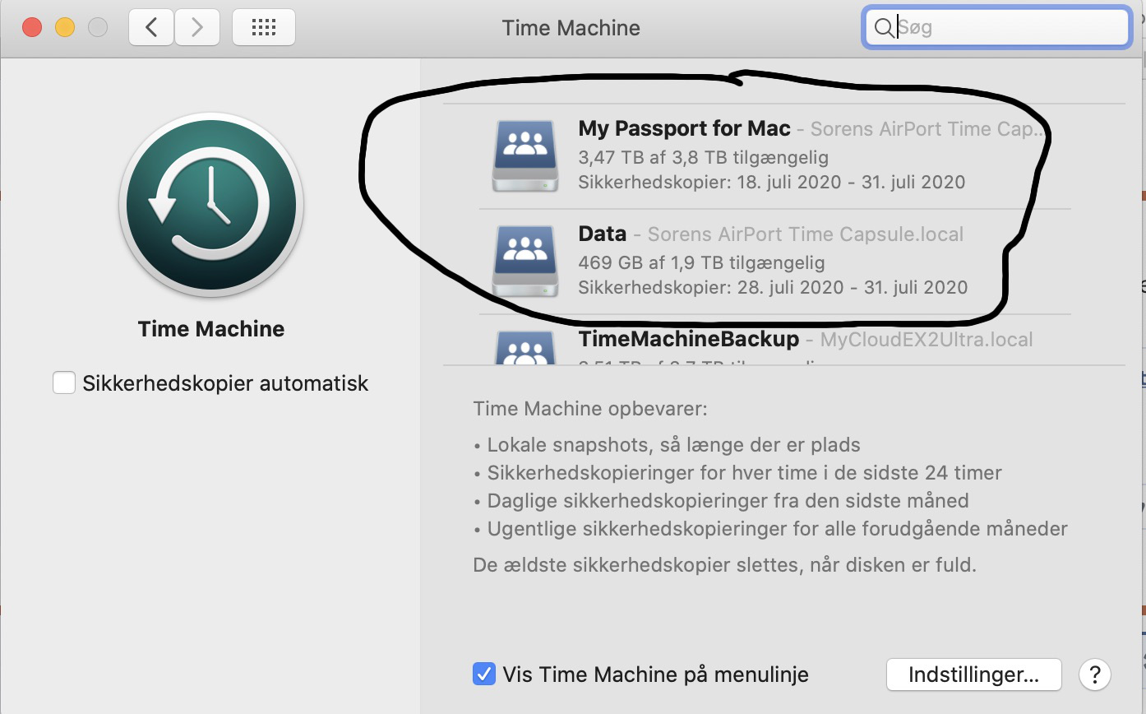The width and height of the screenshot is (1146, 714).
Task: Select the TimeMachineBackup disk icon
Action: [525, 347]
